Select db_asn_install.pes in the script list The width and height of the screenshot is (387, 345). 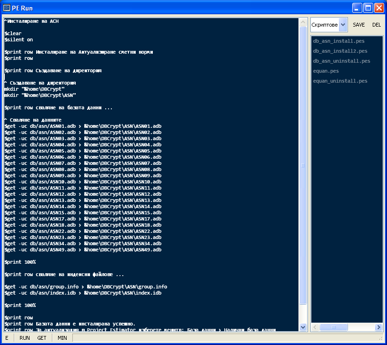point(338,41)
